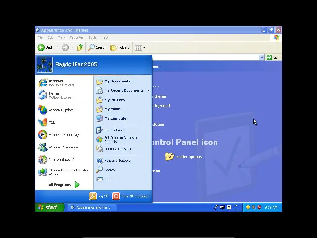The image size is (317, 238).
Task: Open the Help menu
Action: [105, 37]
